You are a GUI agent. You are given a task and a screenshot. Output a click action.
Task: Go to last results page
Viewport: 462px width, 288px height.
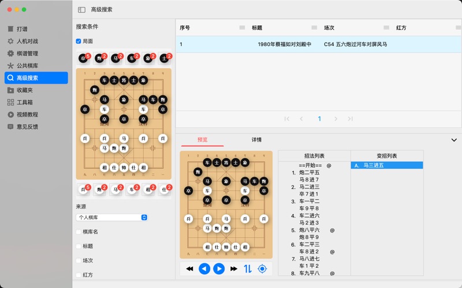pos(350,119)
